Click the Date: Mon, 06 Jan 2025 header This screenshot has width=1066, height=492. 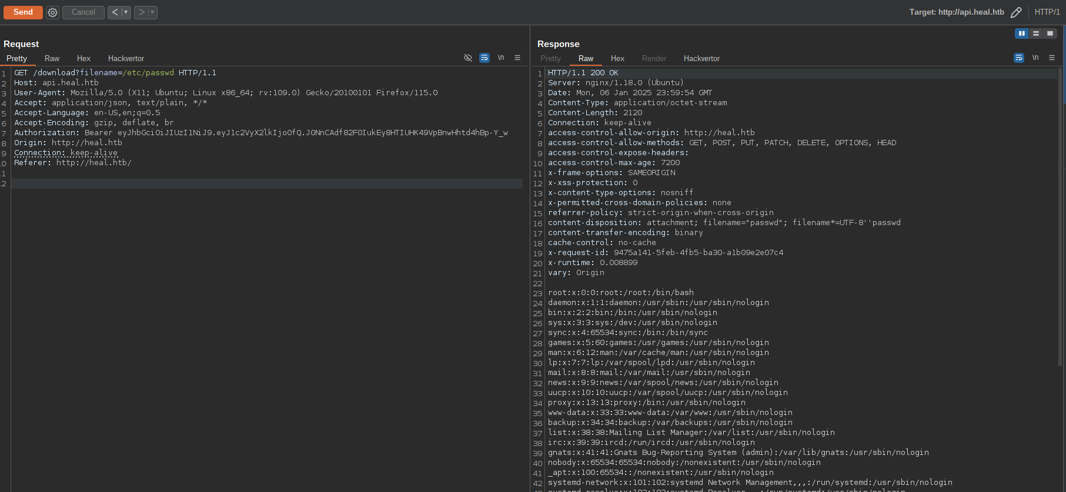pos(630,93)
